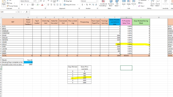Toggle bold formatting

pyautogui.click(x=22, y=5)
